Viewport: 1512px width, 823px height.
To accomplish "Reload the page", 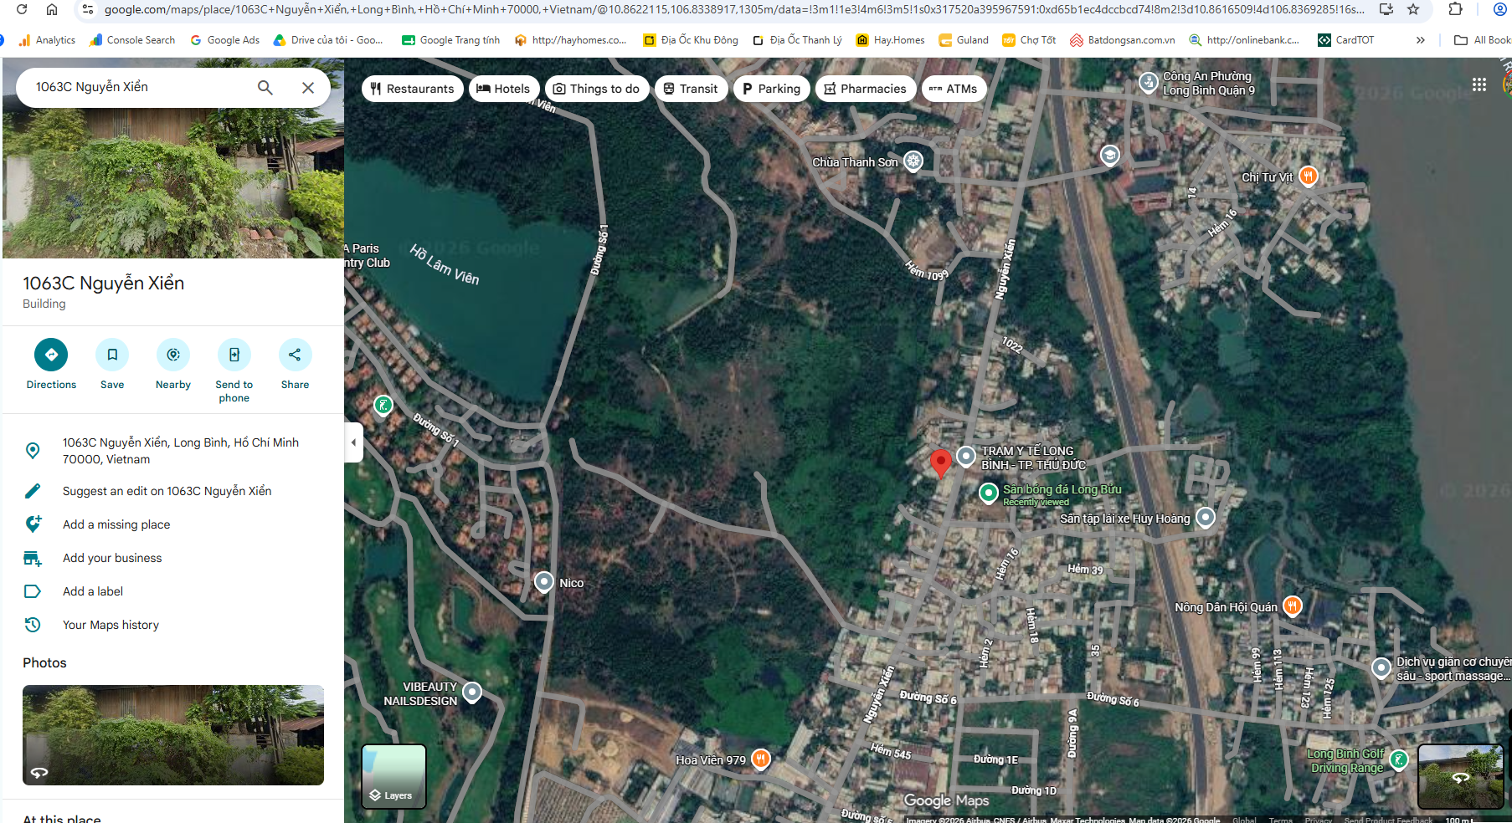I will [22, 9].
